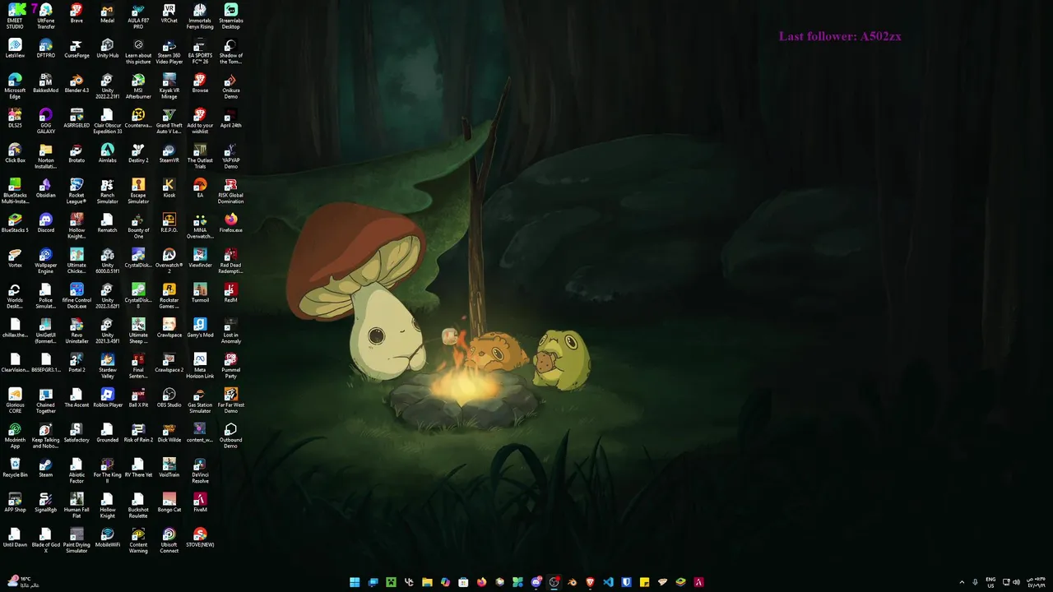Viewport: 1053px width, 592px height.
Task: Switch to OBS Studio taskbar icon
Action: [x=554, y=582]
